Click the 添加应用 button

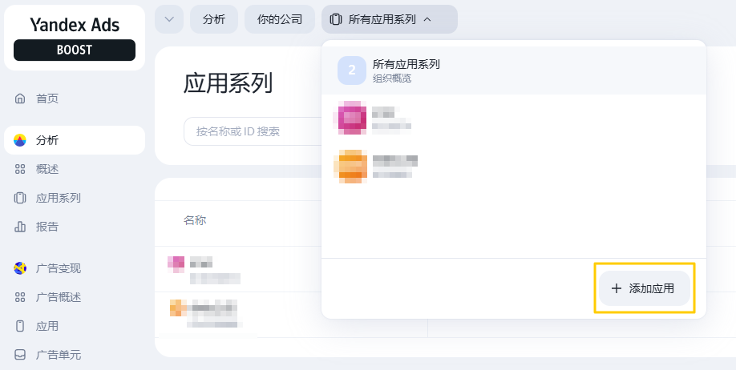tap(645, 288)
